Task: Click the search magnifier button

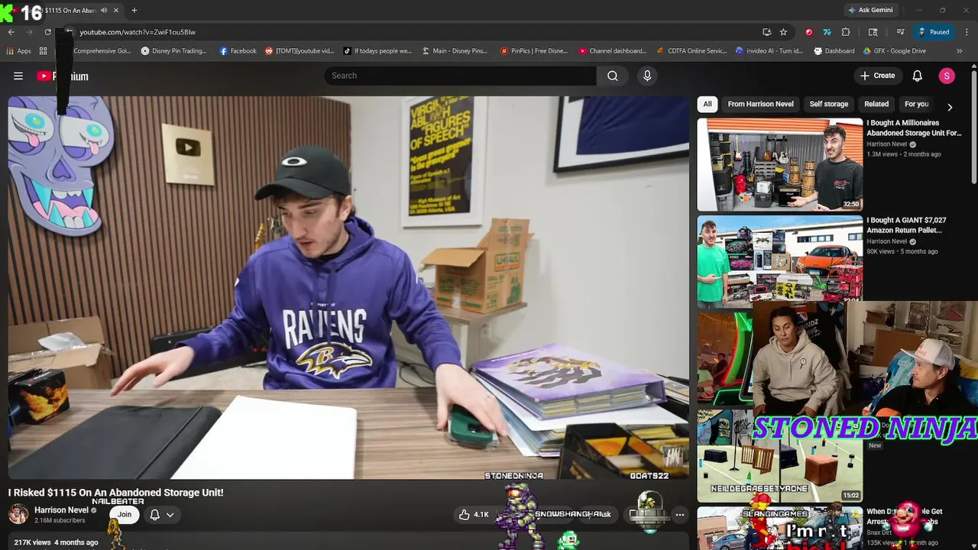Action: pos(613,76)
